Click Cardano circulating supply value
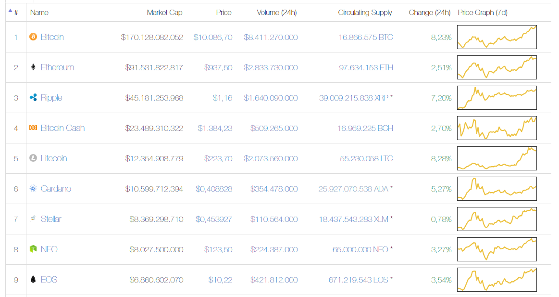 pos(353,189)
